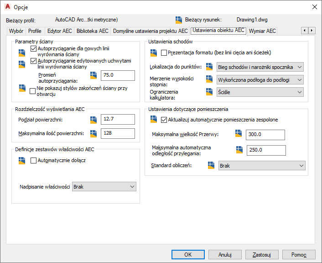Open the Lokalizacja do punktów dropdown

pos(260,67)
